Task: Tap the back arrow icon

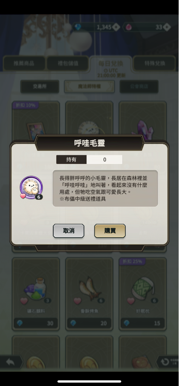Action: click(11, 362)
